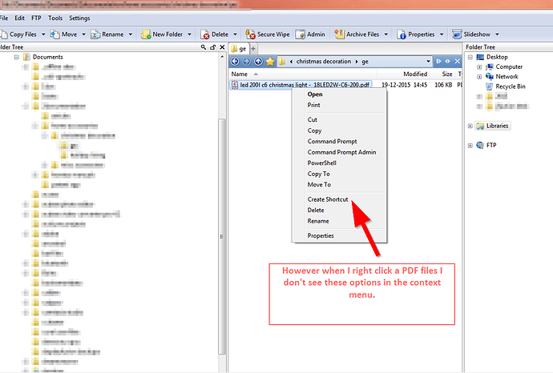Expand the Computer node

pyautogui.click(x=479, y=66)
